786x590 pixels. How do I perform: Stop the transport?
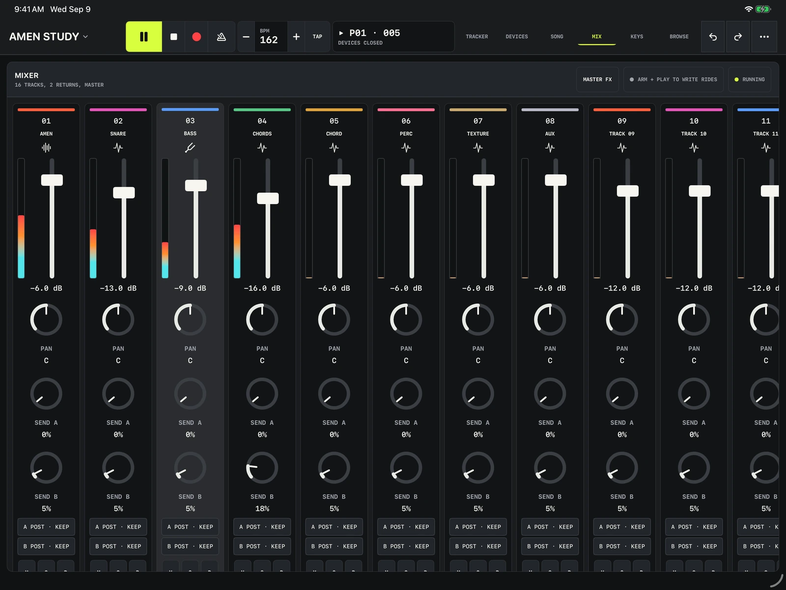(173, 36)
